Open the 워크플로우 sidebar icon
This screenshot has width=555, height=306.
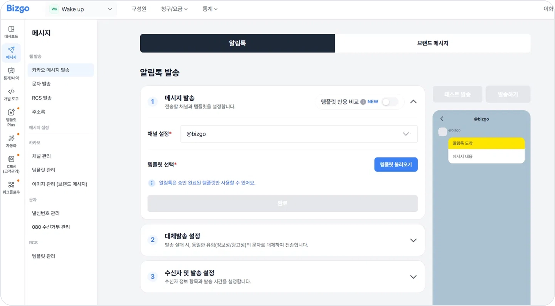click(11, 188)
